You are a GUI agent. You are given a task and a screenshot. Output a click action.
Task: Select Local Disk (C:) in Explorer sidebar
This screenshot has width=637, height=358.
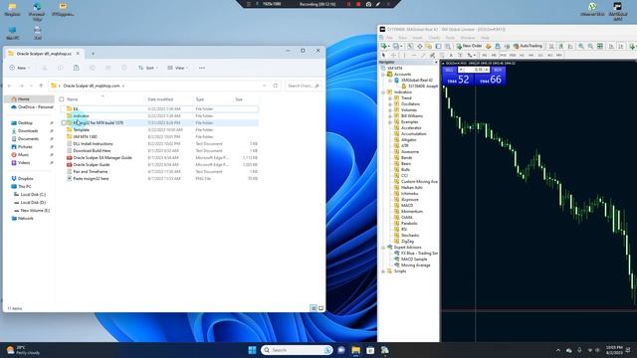[33, 195]
